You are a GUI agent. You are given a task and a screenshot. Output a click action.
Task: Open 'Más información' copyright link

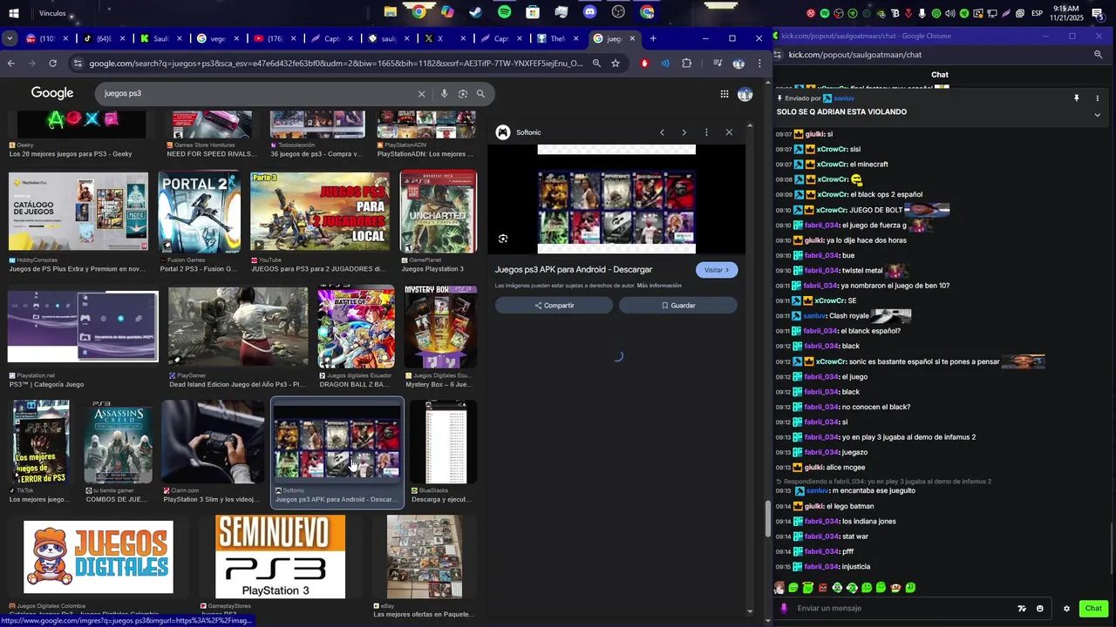pyautogui.click(x=659, y=286)
